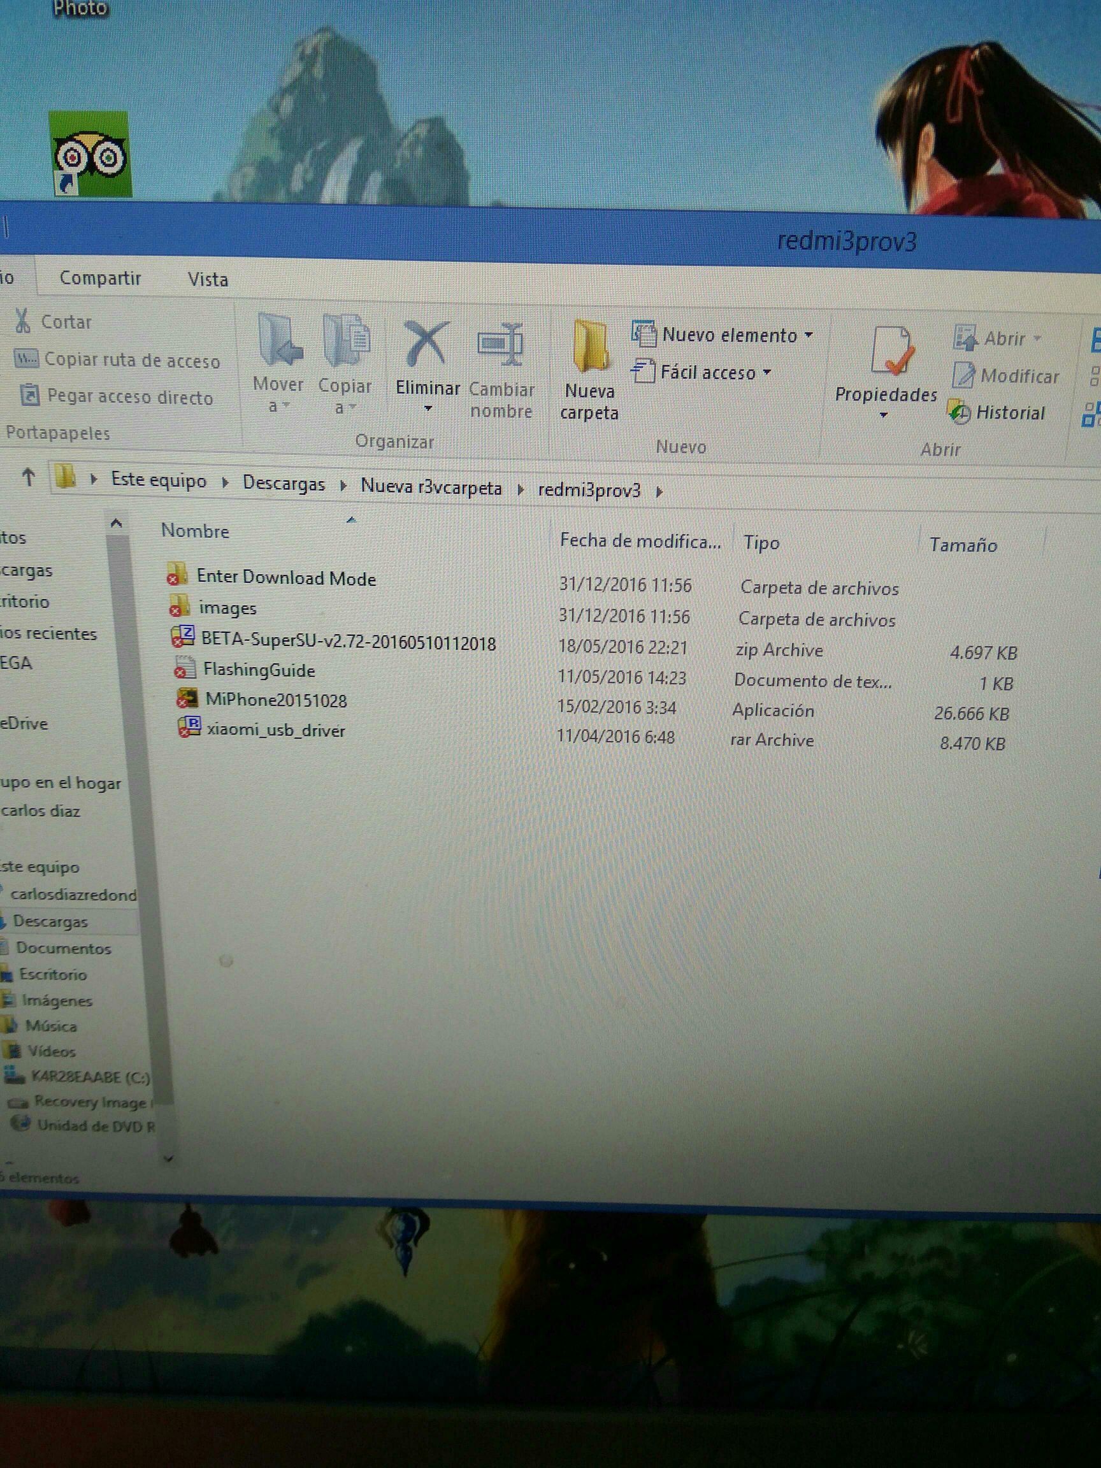This screenshot has height=1468, width=1101.
Task: Go to Este equipo in address bar
Action: (x=159, y=480)
